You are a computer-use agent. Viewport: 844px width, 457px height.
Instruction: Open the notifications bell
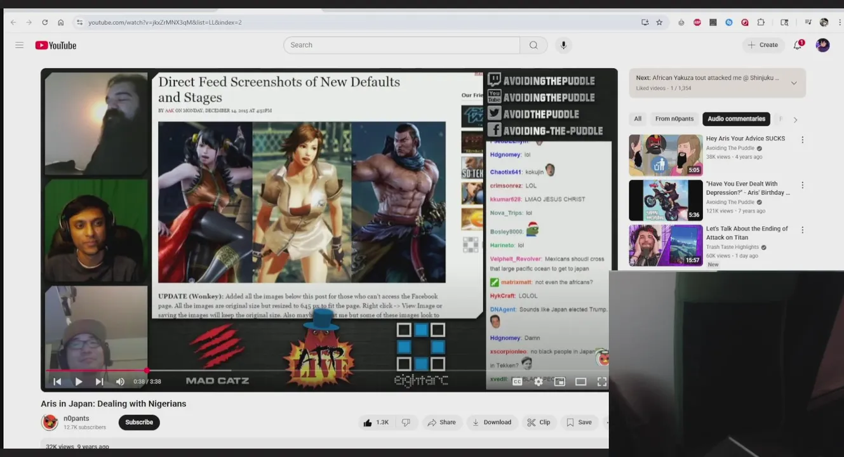798,45
